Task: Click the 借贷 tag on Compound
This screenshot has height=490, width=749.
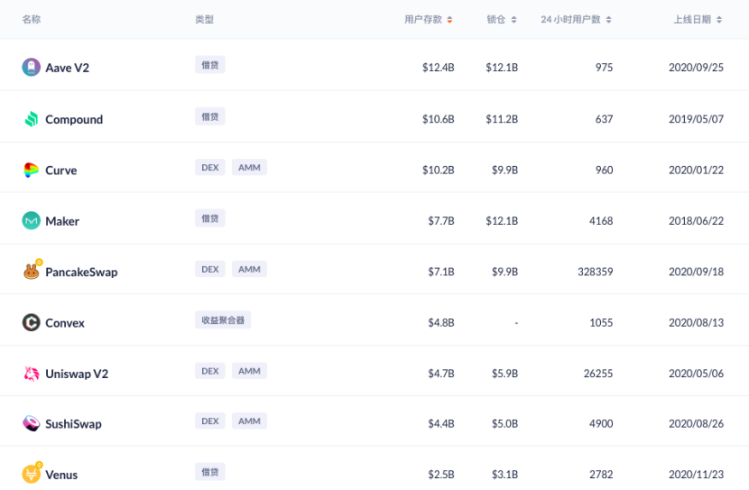Action: (x=210, y=116)
